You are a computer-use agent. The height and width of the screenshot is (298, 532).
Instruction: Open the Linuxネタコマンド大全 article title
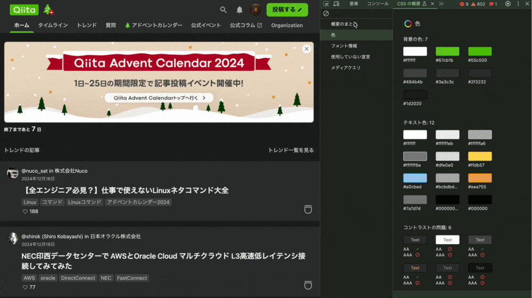click(x=125, y=191)
